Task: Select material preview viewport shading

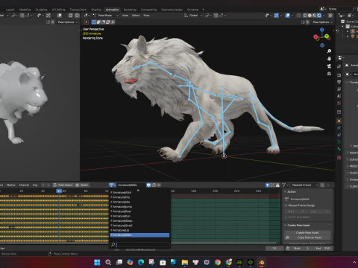Action: 315,16
